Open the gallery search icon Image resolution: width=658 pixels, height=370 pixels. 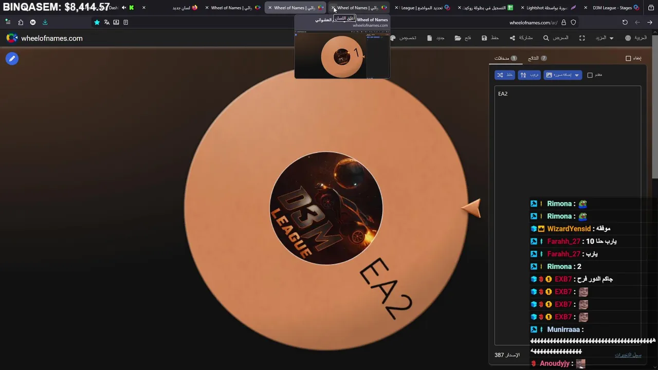point(556,38)
